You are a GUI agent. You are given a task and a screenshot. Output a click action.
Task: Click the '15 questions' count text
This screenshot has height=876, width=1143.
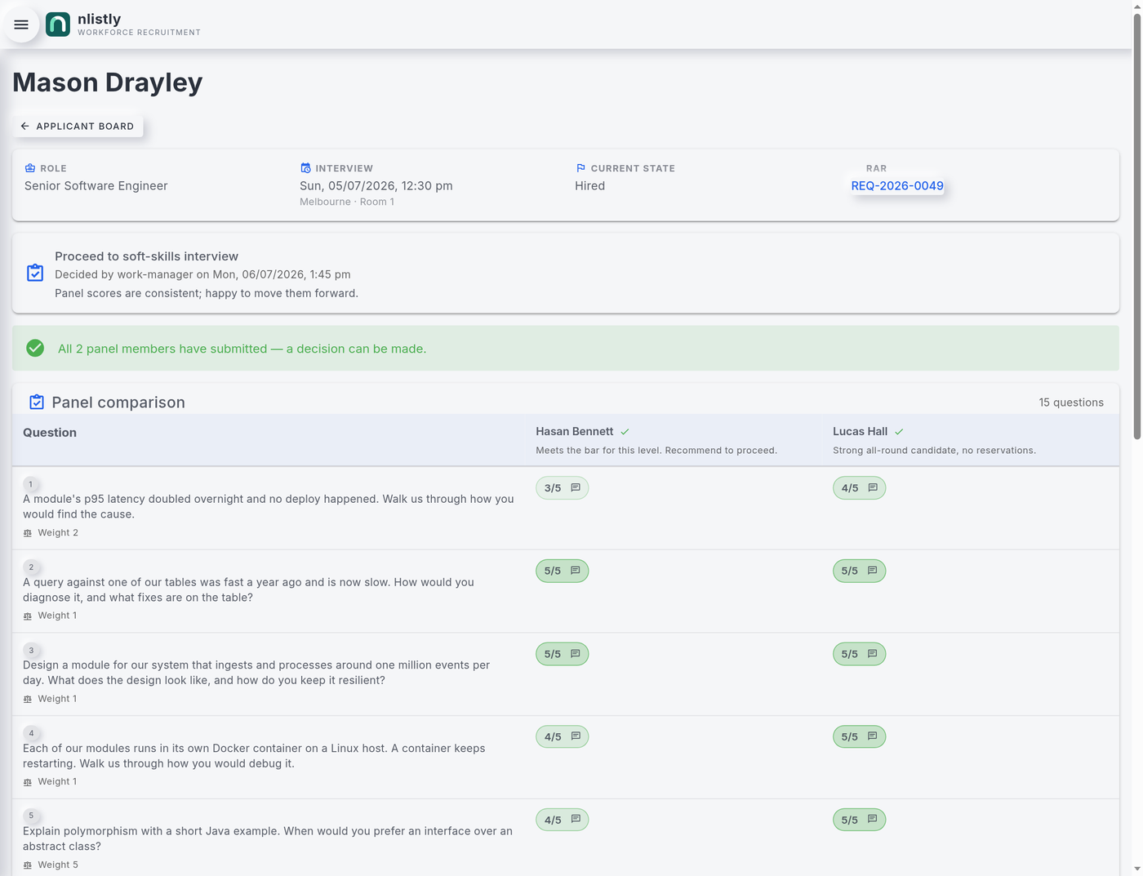[1071, 402]
